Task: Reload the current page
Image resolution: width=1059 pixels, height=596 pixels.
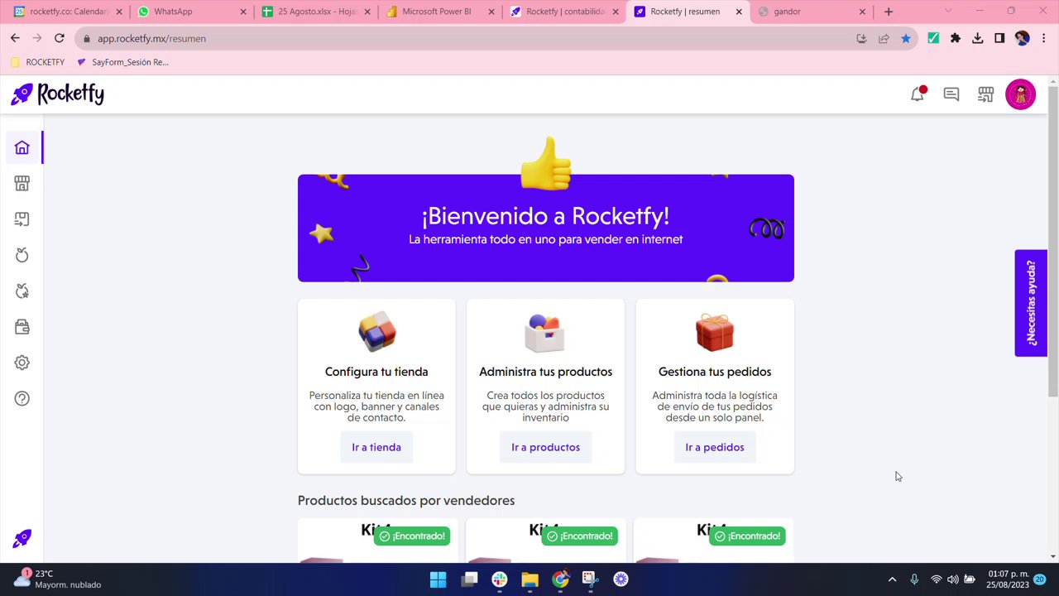Action: coord(60,38)
